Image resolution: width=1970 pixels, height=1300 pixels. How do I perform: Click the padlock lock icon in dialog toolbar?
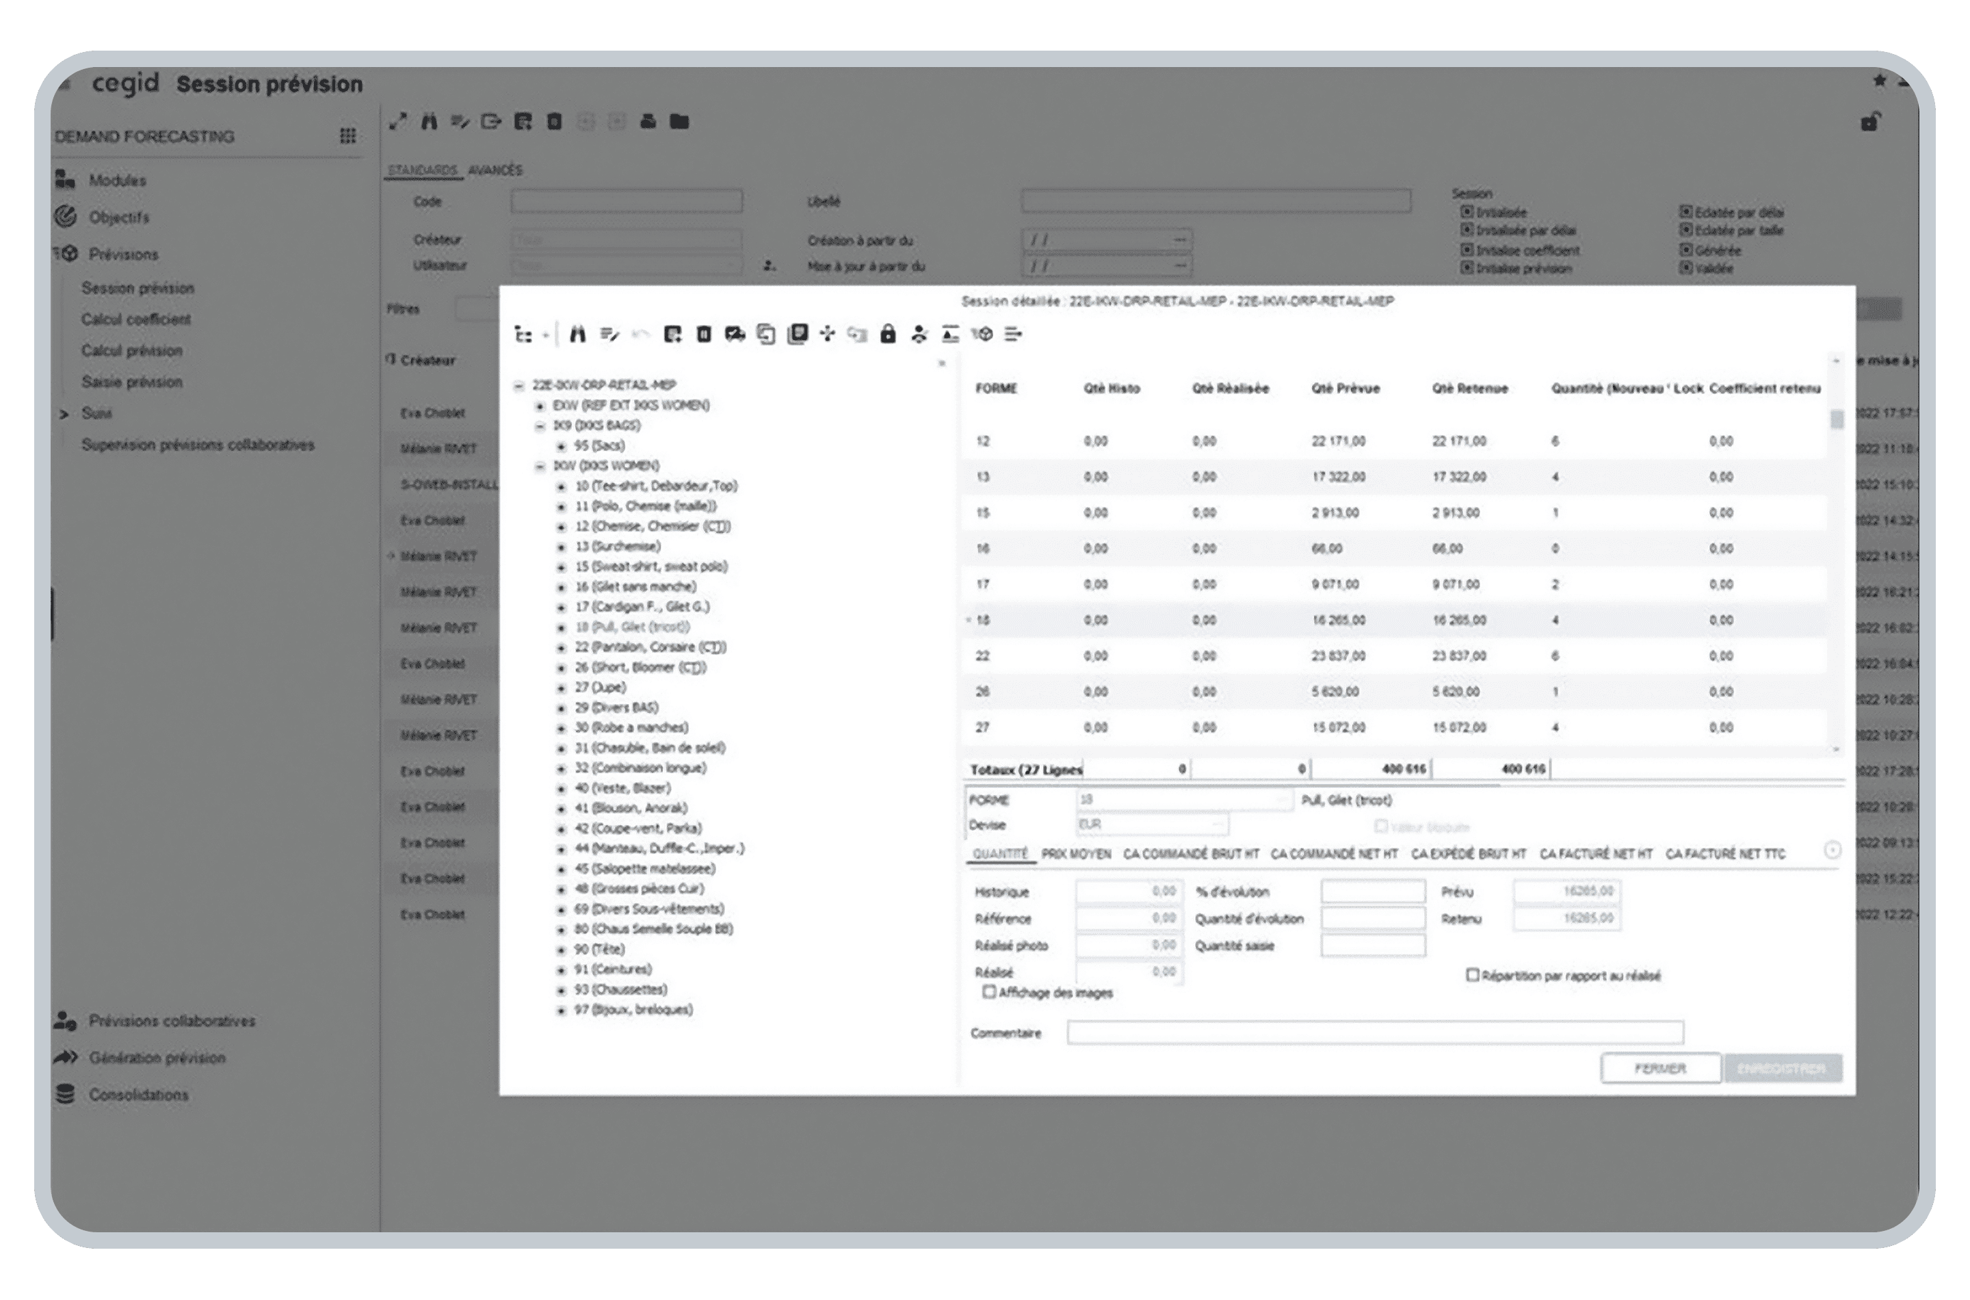(x=888, y=334)
